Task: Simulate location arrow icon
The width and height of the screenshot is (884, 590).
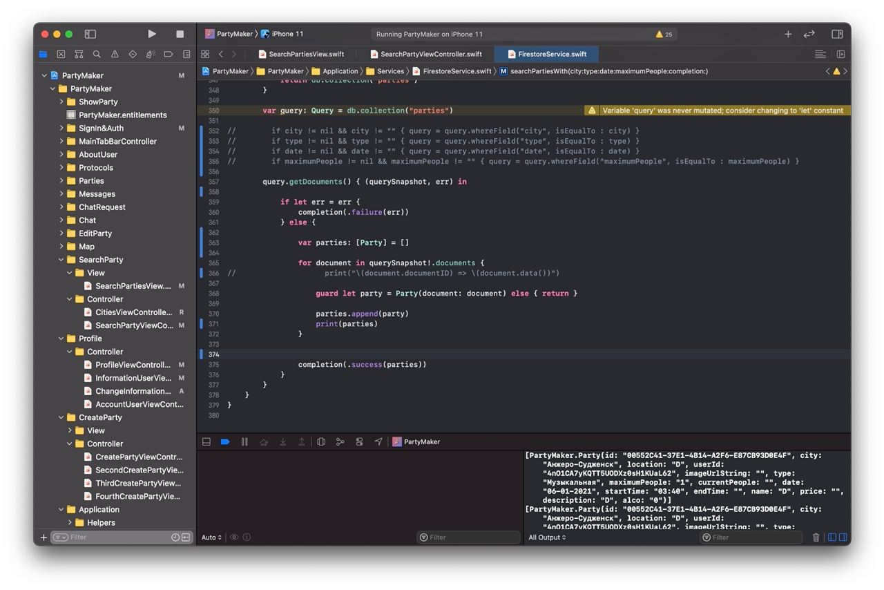Action: point(378,441)
